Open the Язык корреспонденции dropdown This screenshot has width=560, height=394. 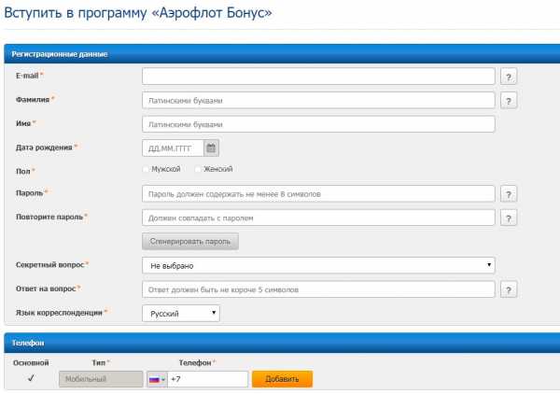pos(181,314)
